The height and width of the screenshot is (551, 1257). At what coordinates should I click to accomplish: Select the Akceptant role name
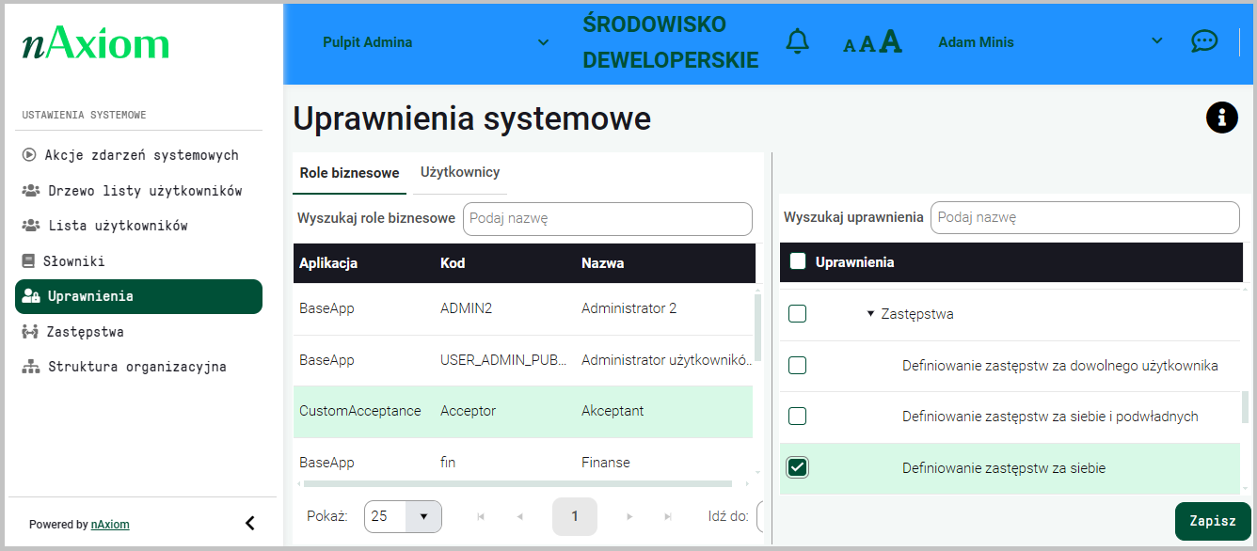pos(613,411)
